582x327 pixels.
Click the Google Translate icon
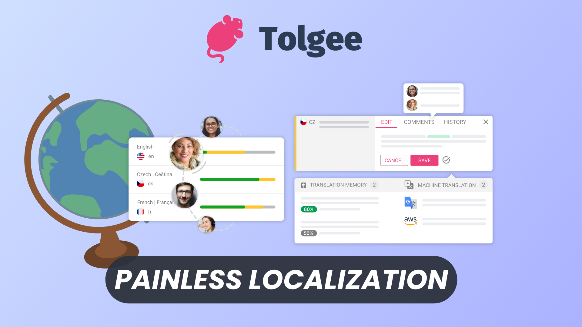[410, 203]
